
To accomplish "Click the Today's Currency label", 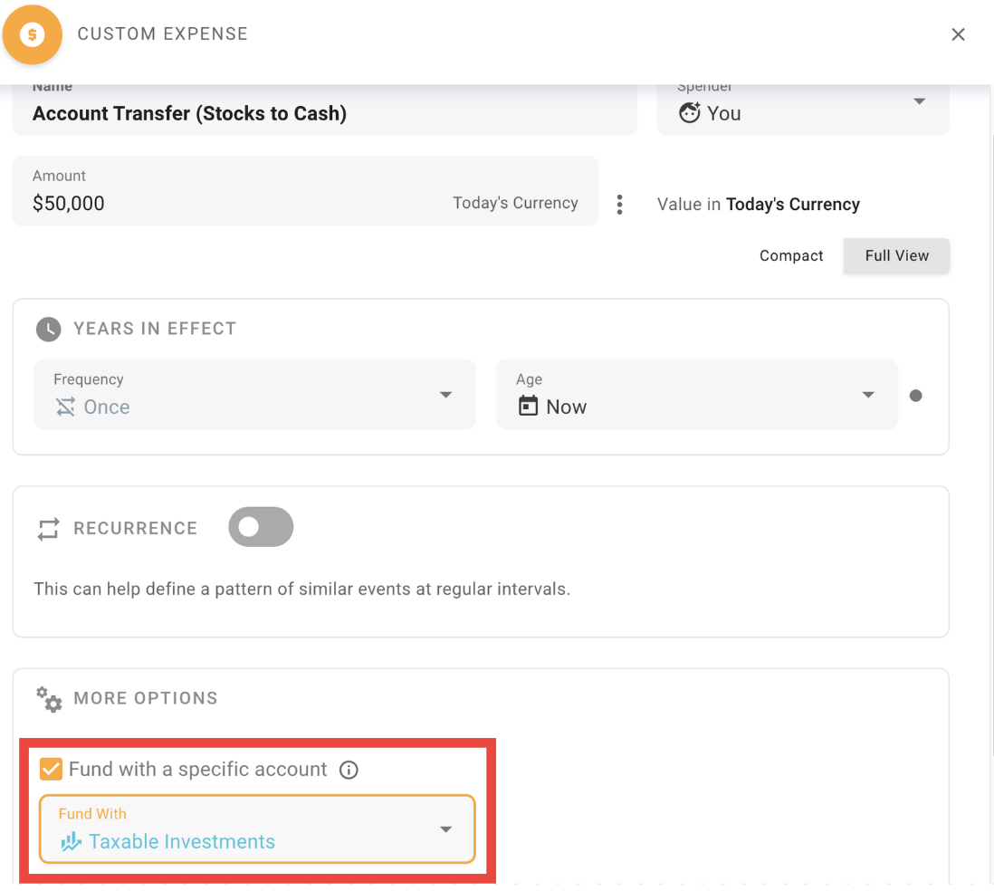I will (515, 203).
